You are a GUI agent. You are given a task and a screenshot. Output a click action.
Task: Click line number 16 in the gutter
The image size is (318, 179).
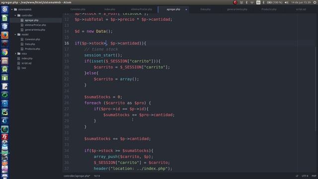67,43
